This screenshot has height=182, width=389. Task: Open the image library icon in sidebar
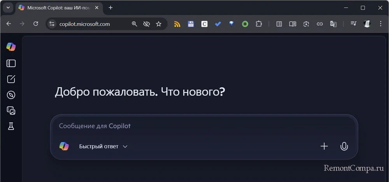coord(11,111)
